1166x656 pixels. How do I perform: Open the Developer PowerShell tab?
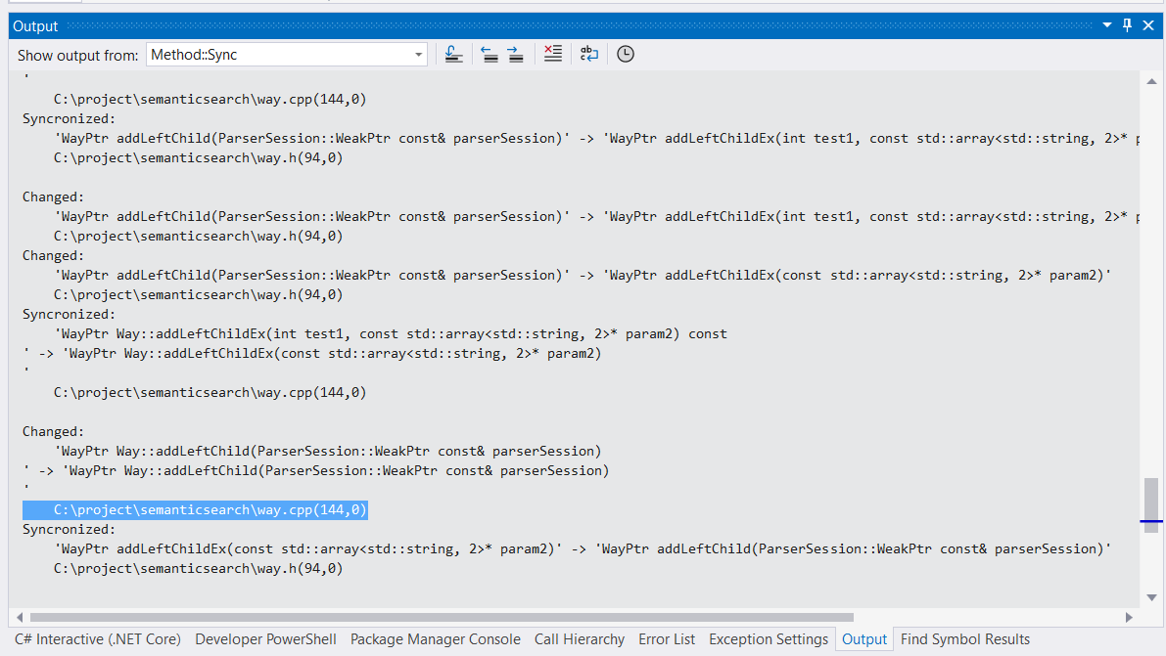coord(265,639)
